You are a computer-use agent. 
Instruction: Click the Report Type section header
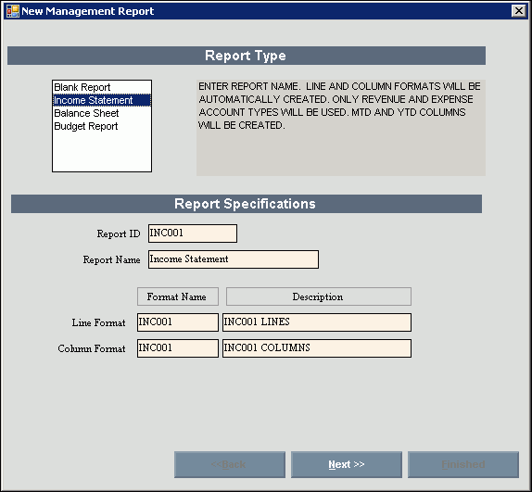coord(247,56)
